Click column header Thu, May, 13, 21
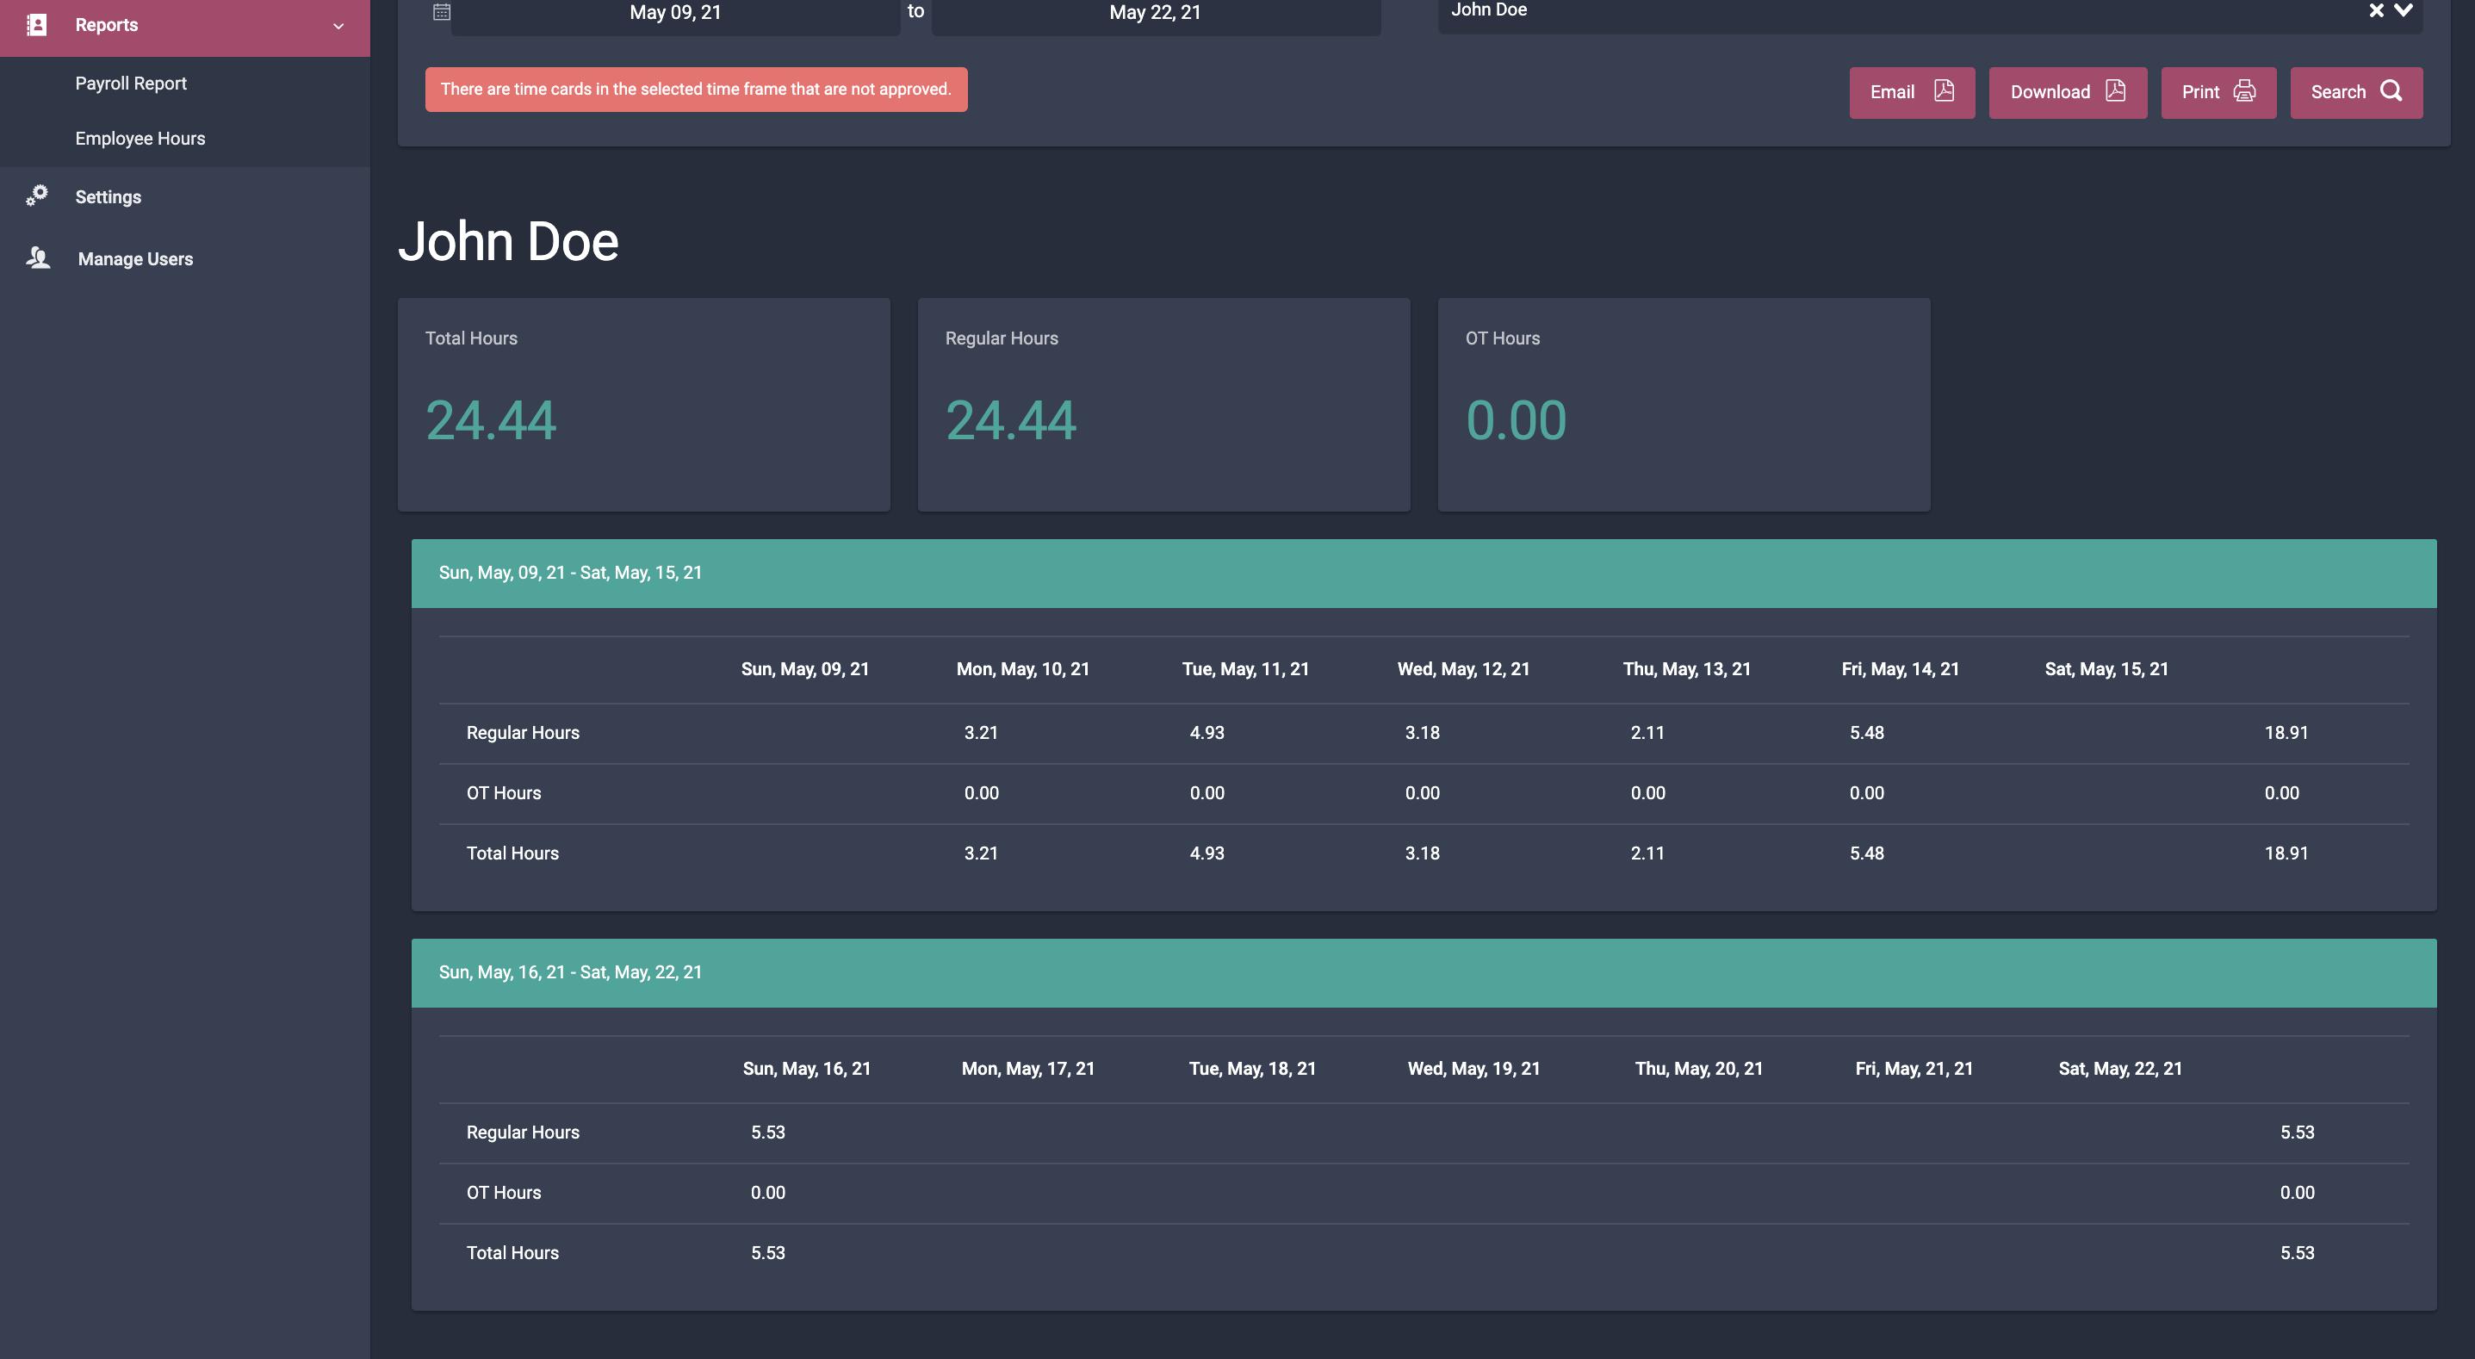The image size is (2475, 1359). click(x=1687, y=669)
